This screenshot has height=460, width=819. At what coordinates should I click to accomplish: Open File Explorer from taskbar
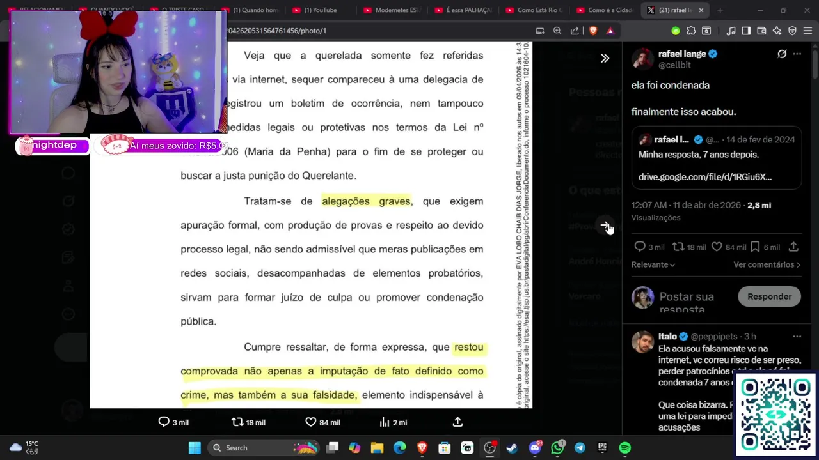377,448
